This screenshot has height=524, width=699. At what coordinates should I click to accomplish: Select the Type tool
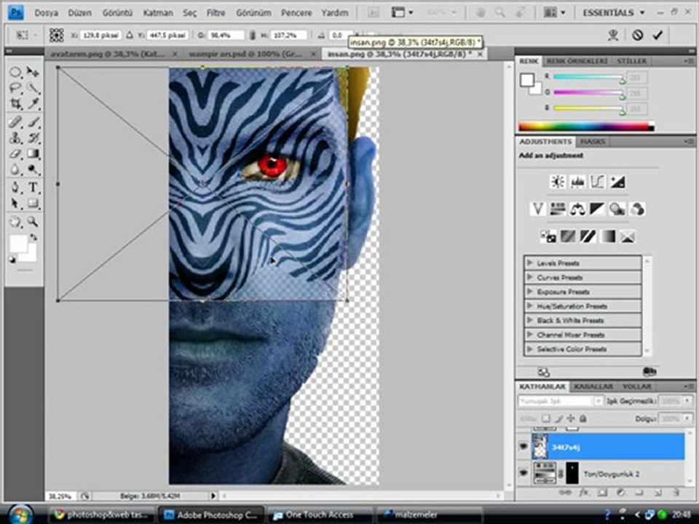(x=33, y=187)
